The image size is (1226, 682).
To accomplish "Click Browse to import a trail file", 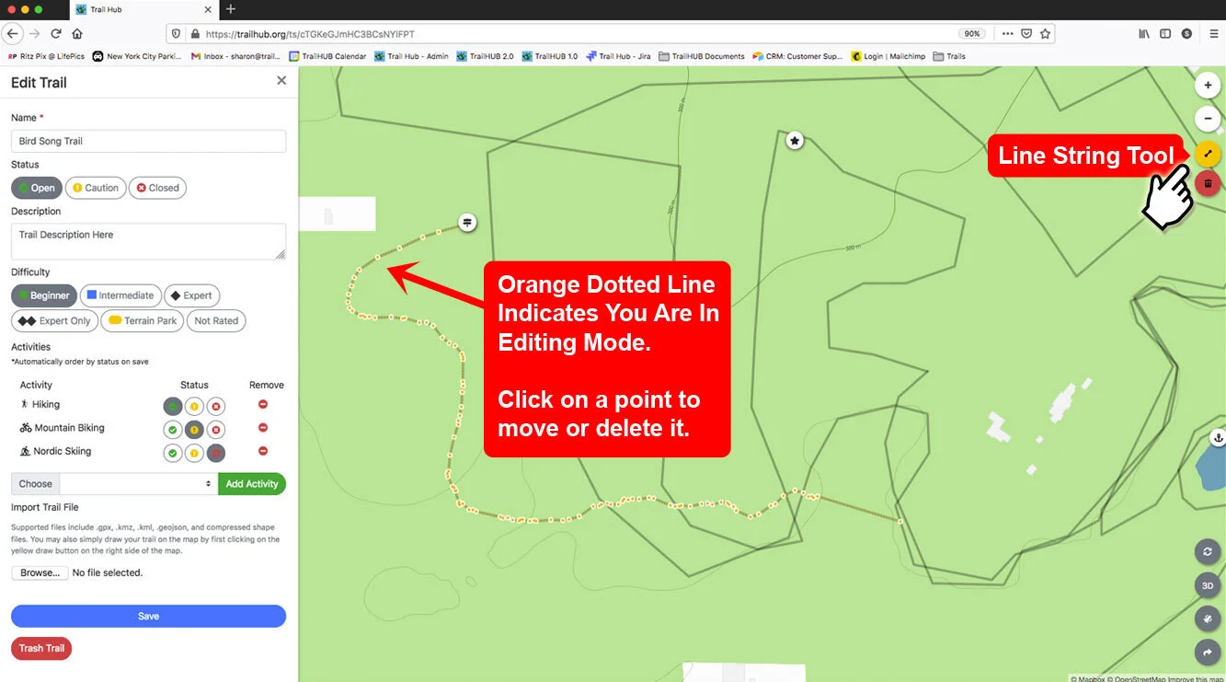I will 40,572.
